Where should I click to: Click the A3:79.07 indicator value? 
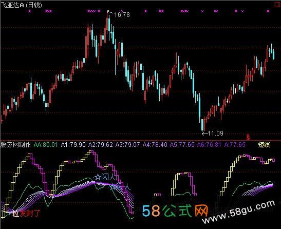[x=127, y=144]
